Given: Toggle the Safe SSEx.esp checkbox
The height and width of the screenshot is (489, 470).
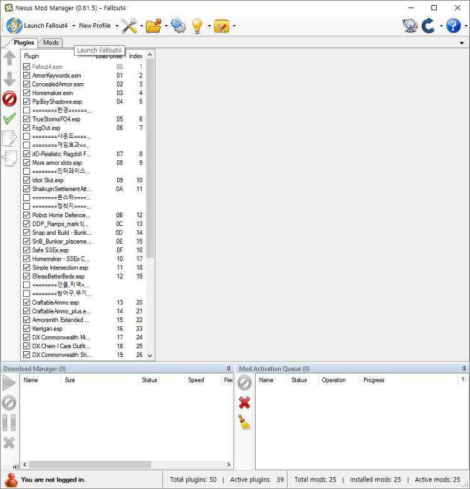Looking at the screenshot, I should (27, 250).
